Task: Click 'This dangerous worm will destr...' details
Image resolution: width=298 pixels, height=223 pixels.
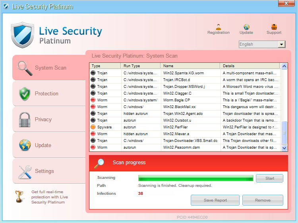Action: click(x=250, y=107)
